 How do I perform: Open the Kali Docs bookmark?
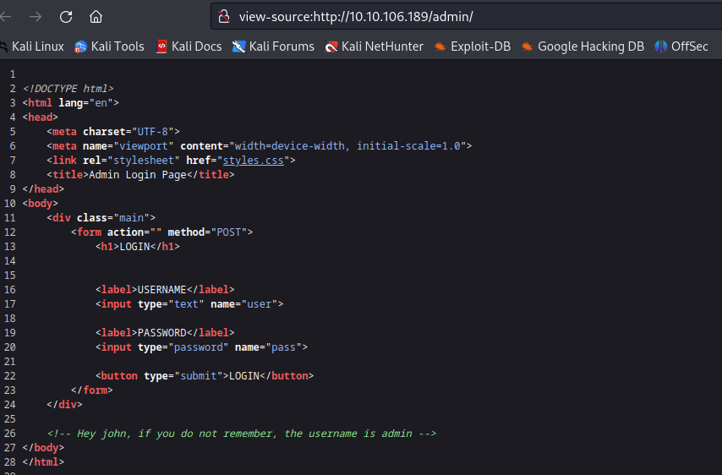tap(189, 46)
